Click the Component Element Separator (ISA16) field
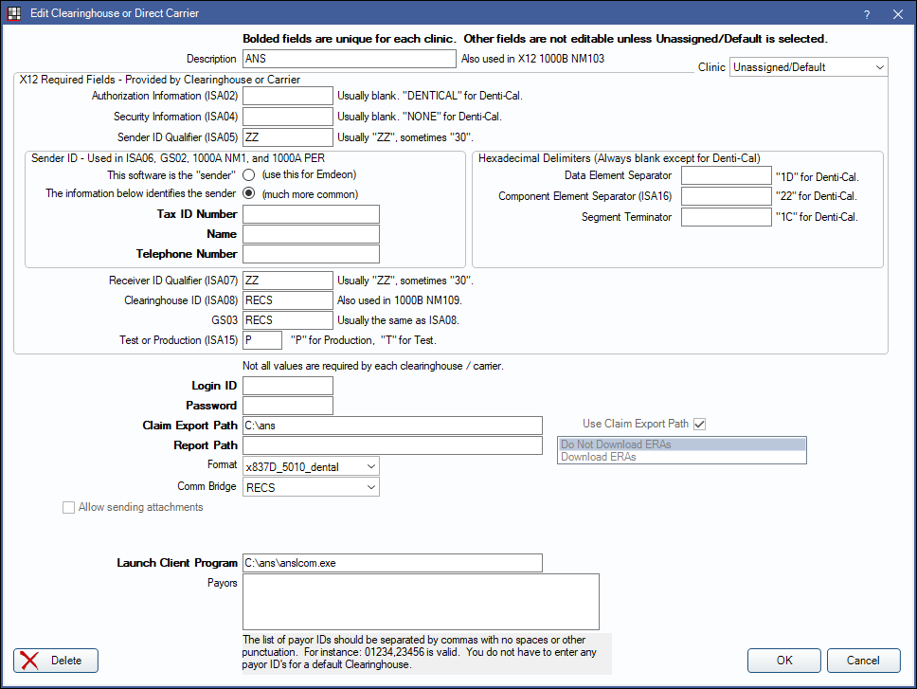 727,196
